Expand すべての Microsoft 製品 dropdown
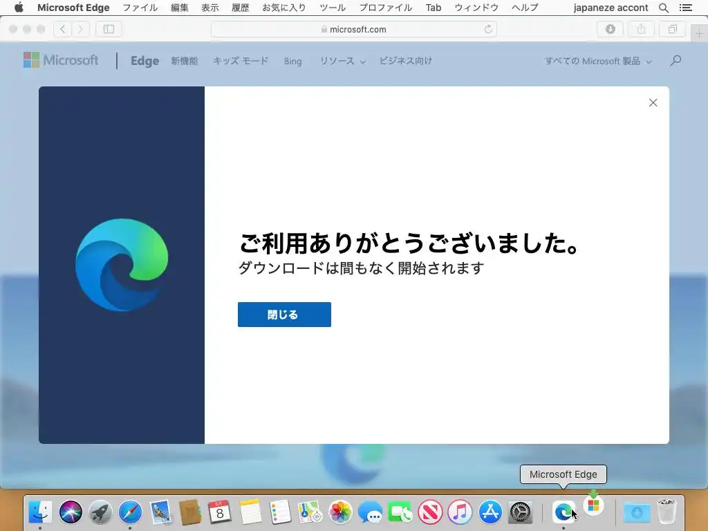 coord(598,61)
